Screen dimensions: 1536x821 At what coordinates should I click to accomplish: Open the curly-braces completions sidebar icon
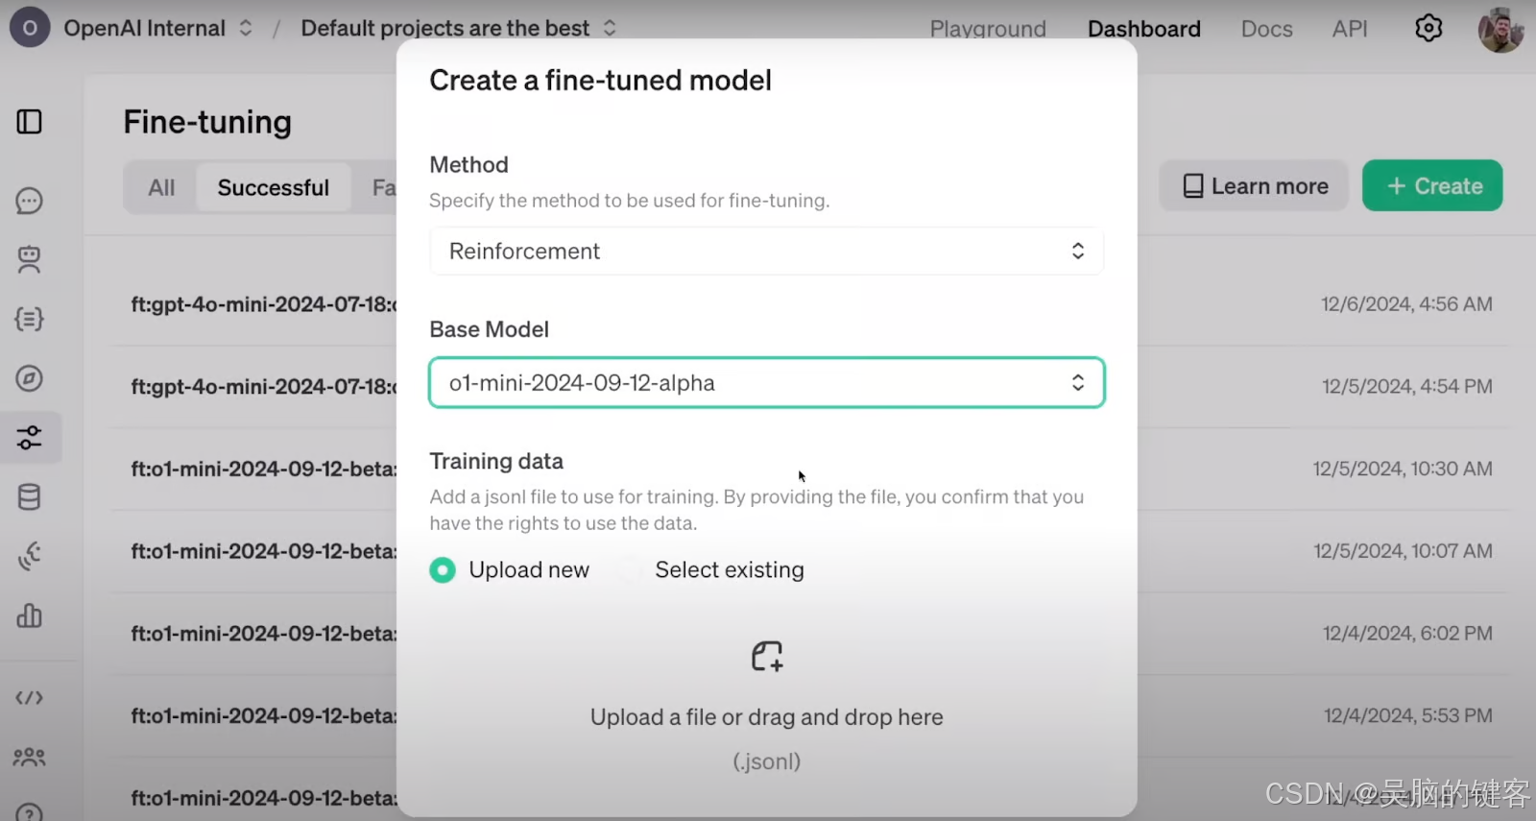pos(29,319)
